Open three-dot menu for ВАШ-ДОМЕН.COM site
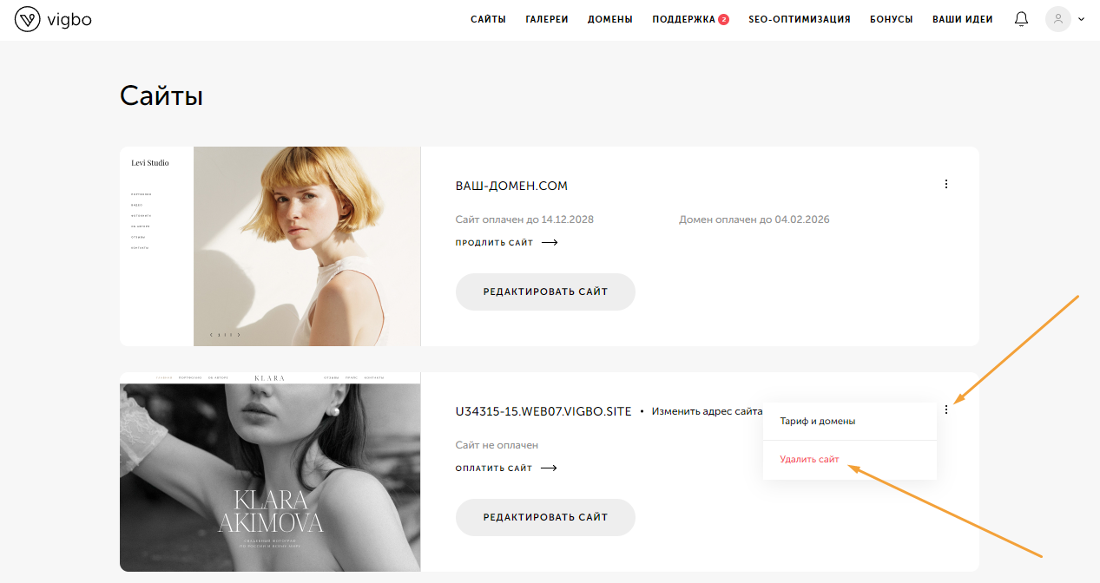 point(945,184)
